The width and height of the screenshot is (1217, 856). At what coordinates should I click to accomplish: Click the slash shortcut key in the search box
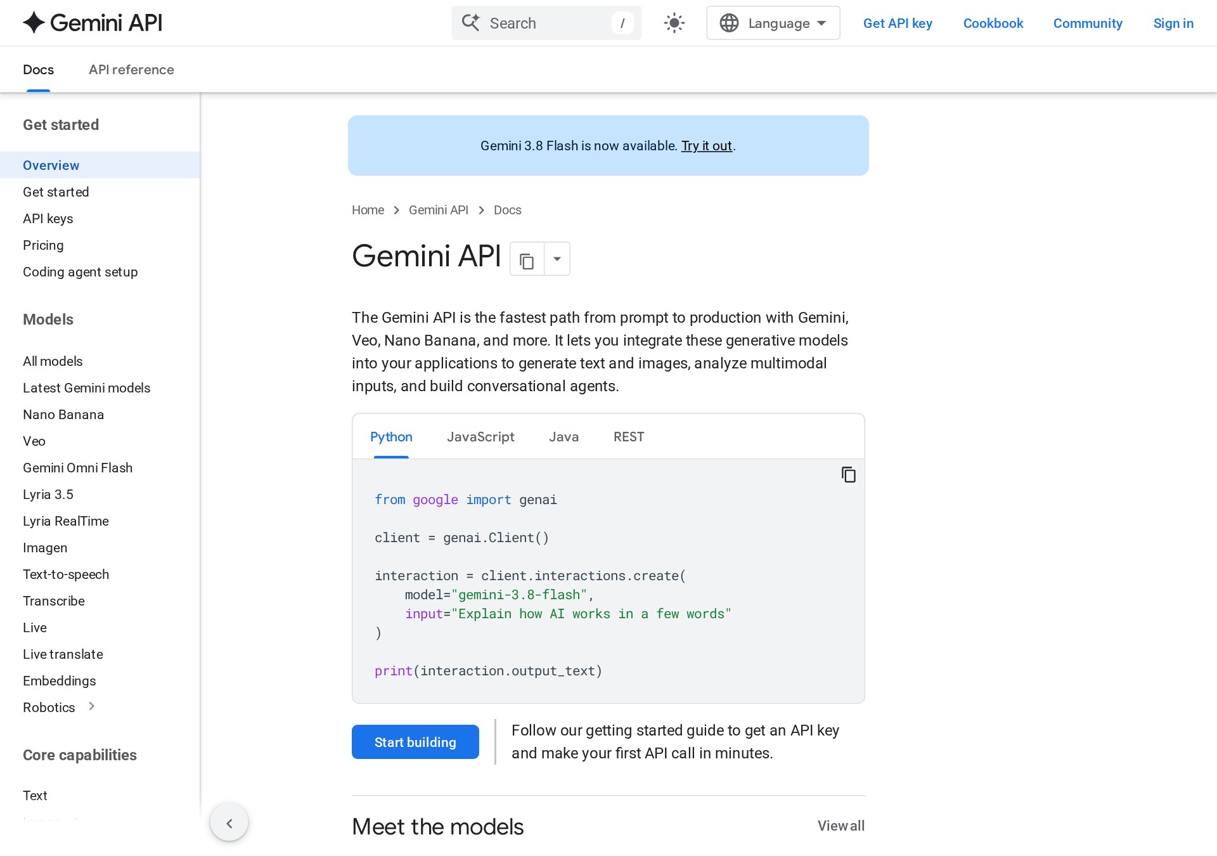(x=622, y=23)
